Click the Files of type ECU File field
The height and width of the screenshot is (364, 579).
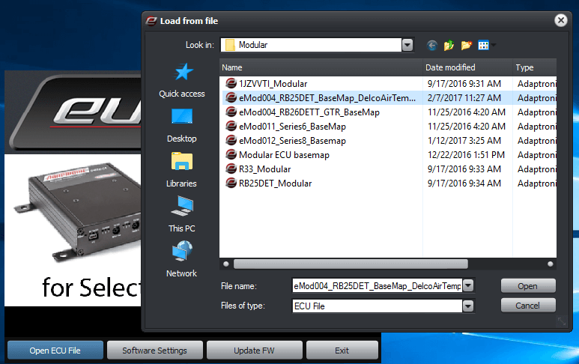click(377, 306)
